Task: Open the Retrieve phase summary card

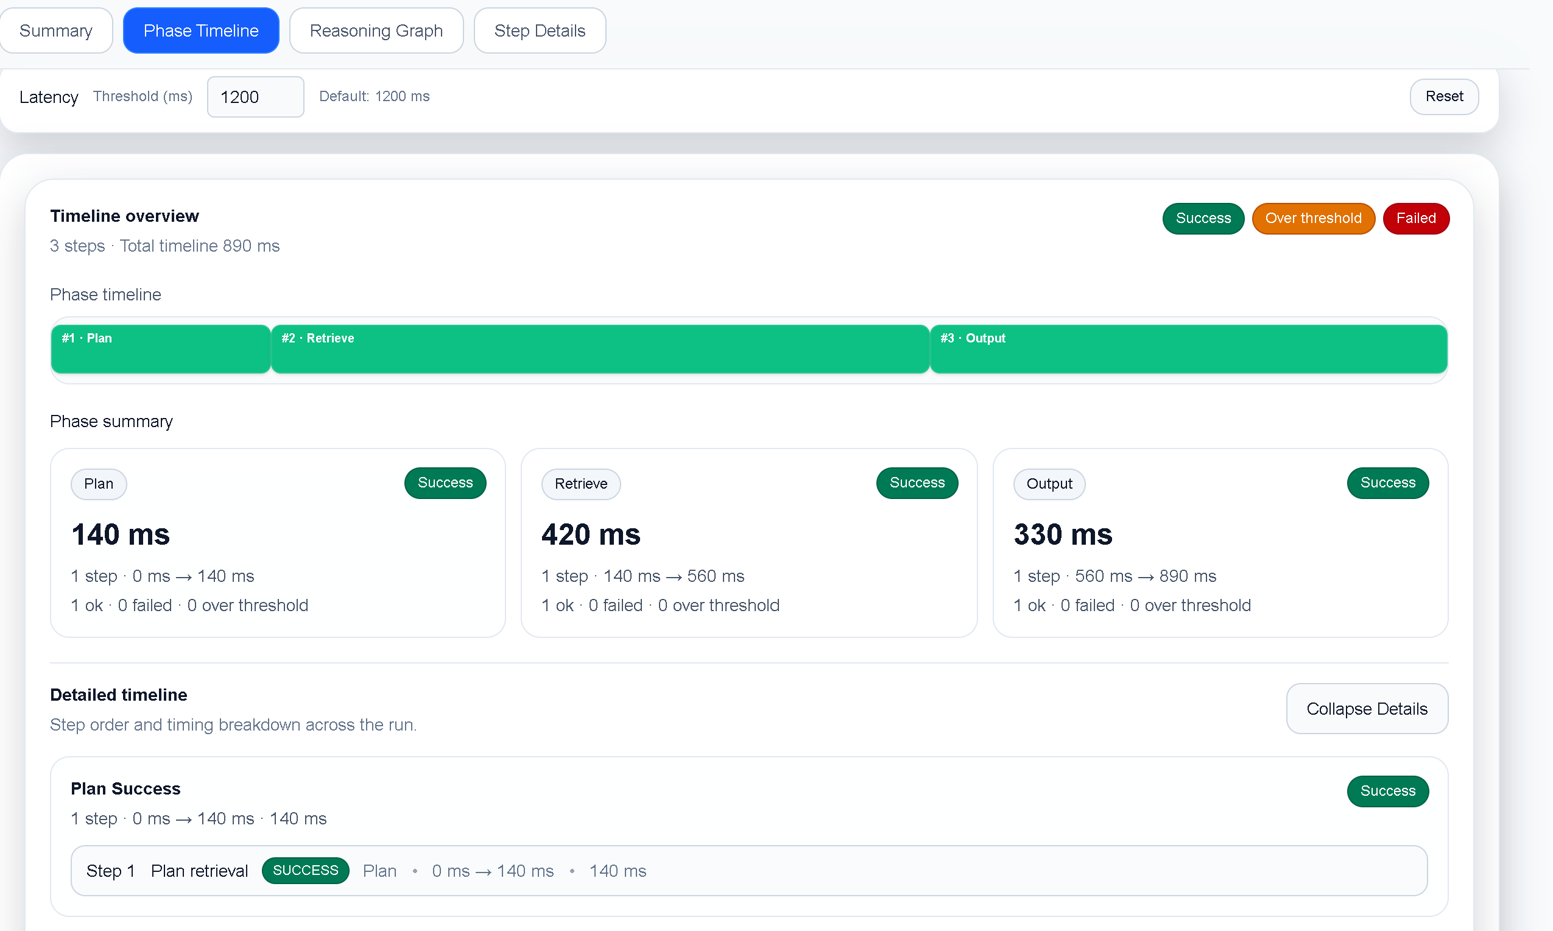Action: tap(748, 543)
